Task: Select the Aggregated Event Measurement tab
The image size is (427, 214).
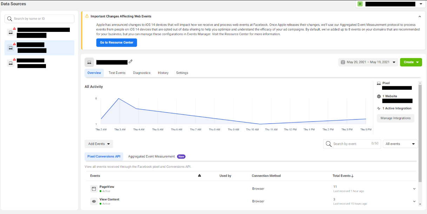Action: point(152,157)
